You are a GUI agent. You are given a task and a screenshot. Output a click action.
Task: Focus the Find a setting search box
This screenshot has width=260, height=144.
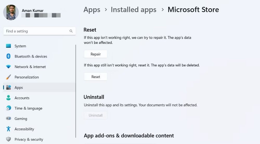click(x=40, y=31)
